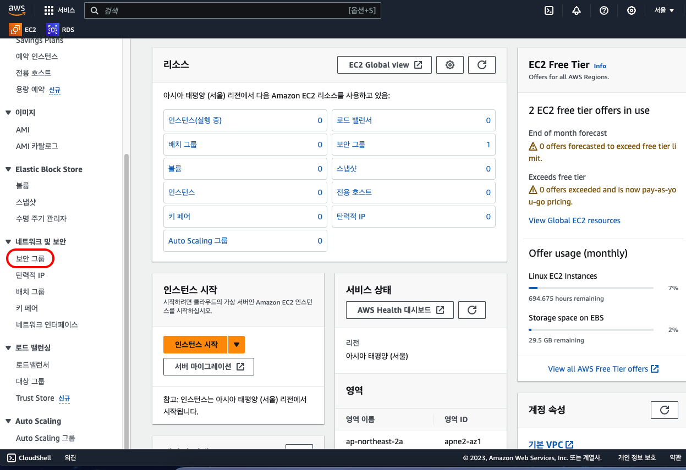Image resolution: width=686 pixels, height=470 pixels.
Task: Open 용량 예약 in the sidebar
Action: pyautogui.click(x=30, y=90)
